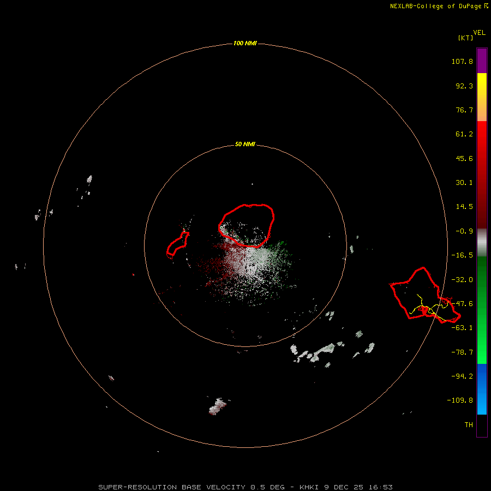Click the -32.0 velocity scale value

462,280
